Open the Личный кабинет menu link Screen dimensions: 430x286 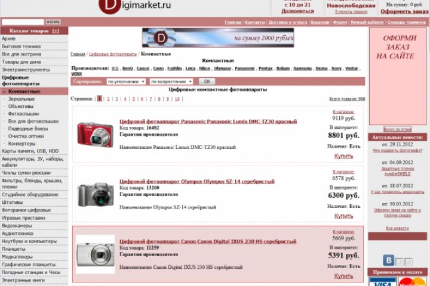367,23
